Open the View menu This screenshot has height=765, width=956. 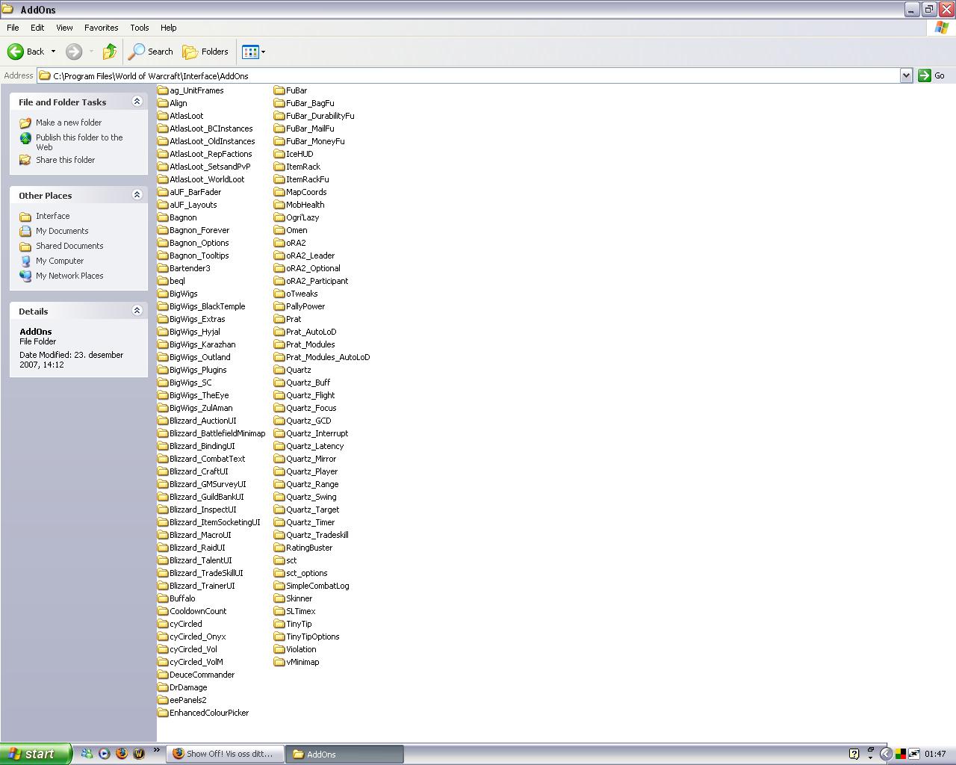pos(64,28)
